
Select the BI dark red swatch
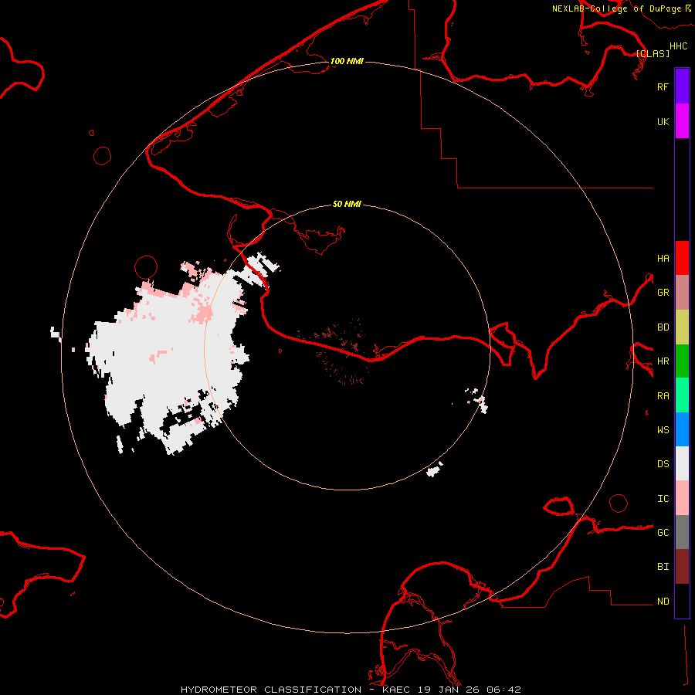pyautogui.click(x=682, y=567)
